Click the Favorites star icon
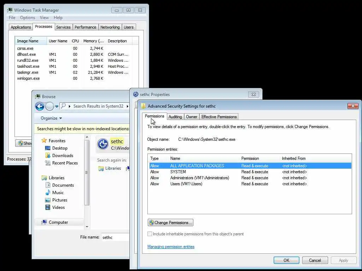Image resolution: width=362 pixels, height=271 pixels. [x=44, y=140]
